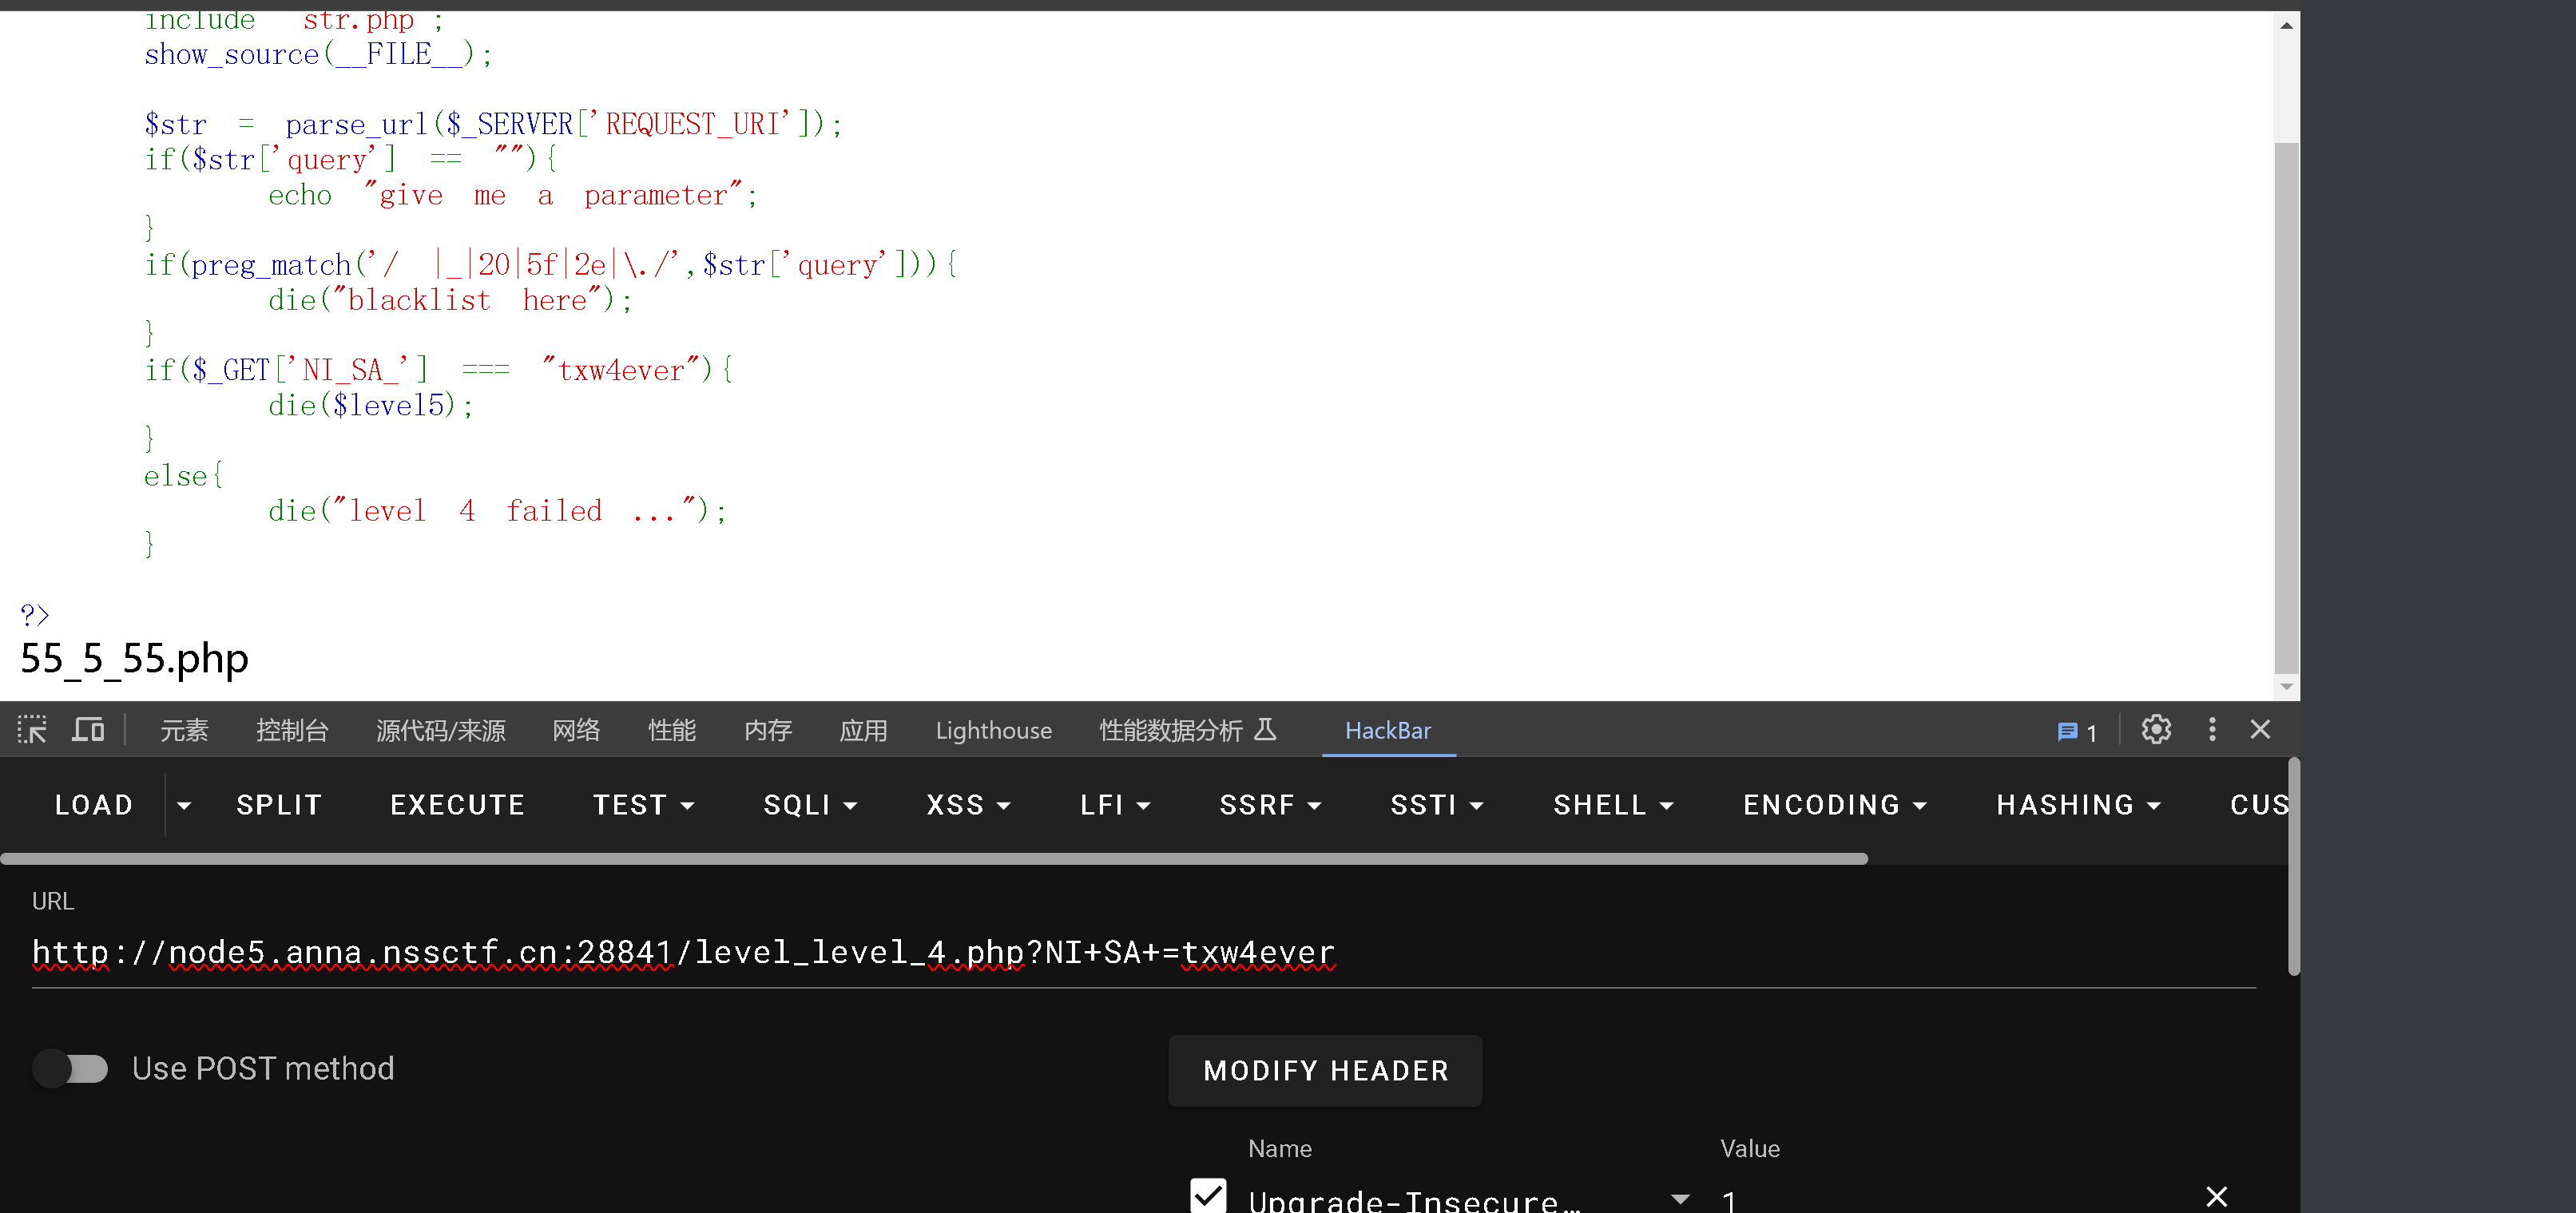Click the MODIFY HEADER button

pyautogui.click(x=1325, y=1070)
